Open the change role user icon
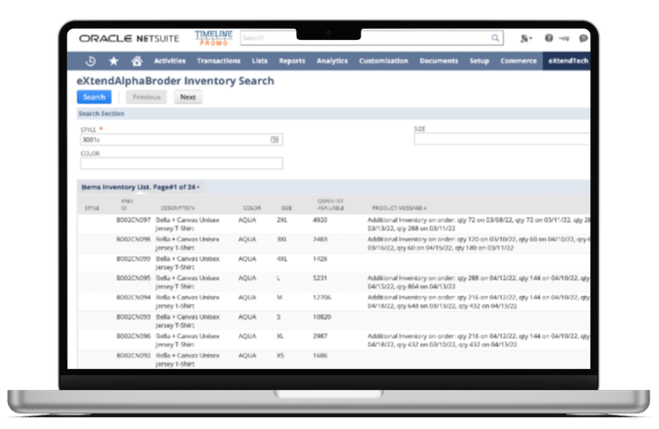Image resolution: width=659 pixels, height=429 pixels. (525, 38)
